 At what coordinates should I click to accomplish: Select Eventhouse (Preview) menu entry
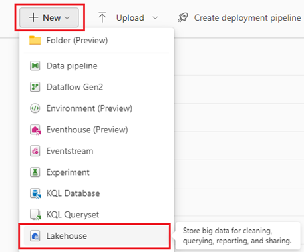click(x=96, y=130)
